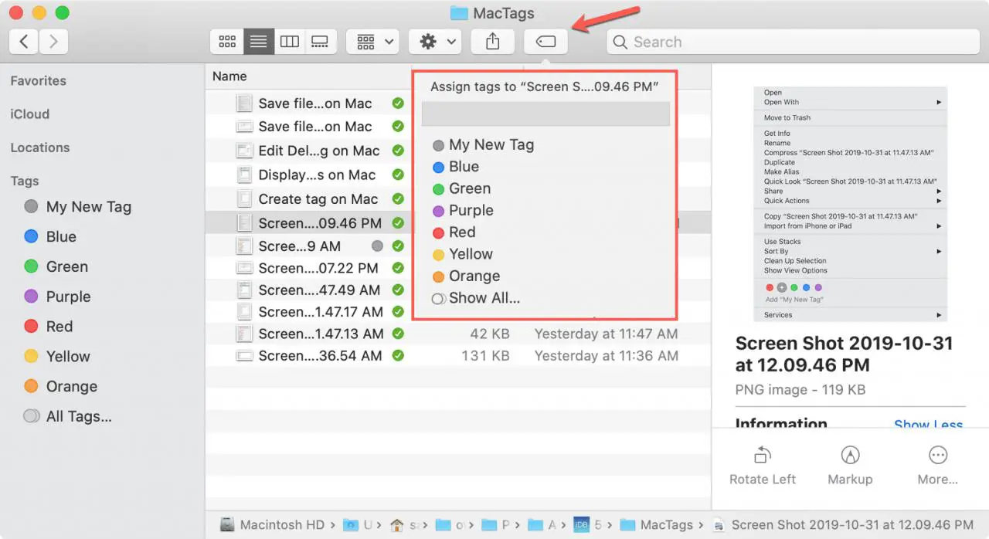Choose Purple tag in assign popup

pyautogui.click(x=471, y=210)
